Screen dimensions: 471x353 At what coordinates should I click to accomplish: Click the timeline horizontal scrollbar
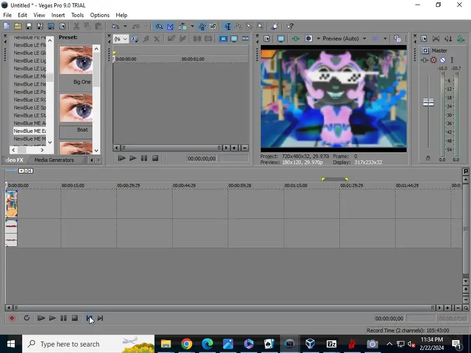(224, 308)
